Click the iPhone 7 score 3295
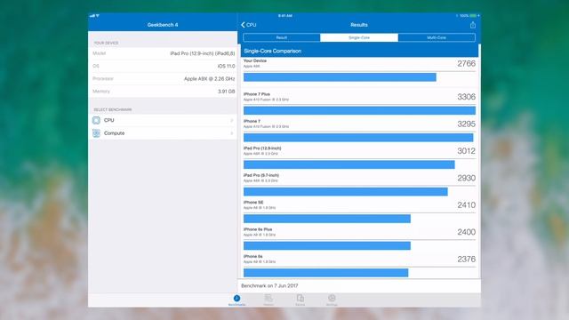 466,124
